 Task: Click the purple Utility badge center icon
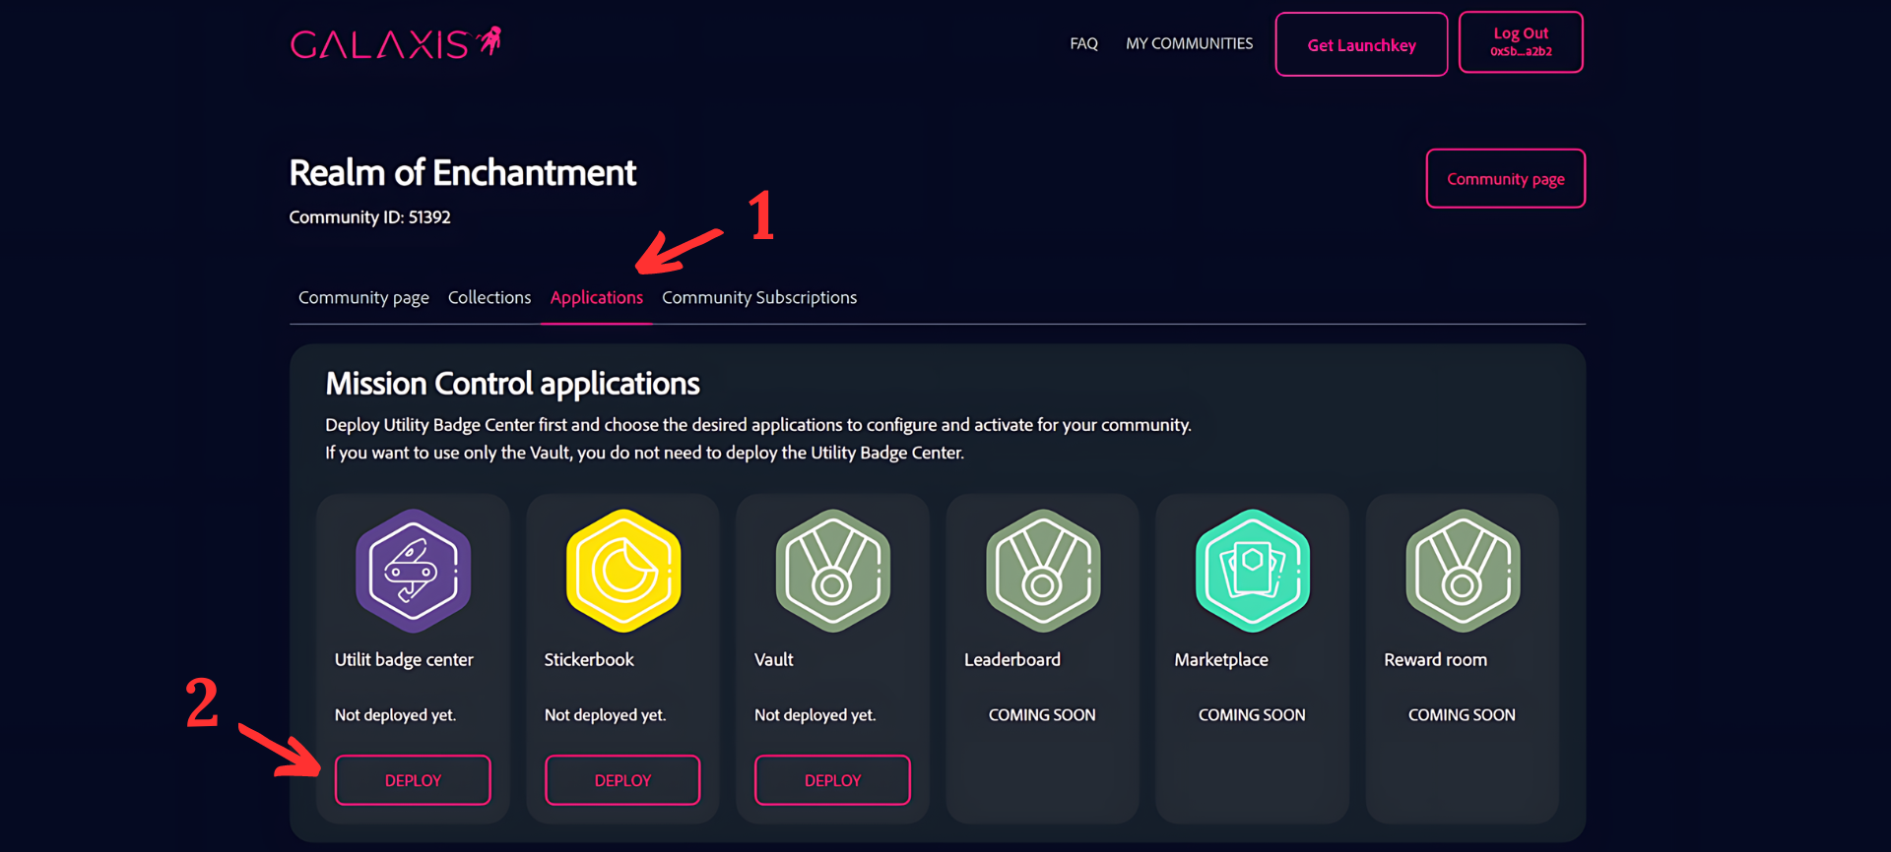click(413, 571)
